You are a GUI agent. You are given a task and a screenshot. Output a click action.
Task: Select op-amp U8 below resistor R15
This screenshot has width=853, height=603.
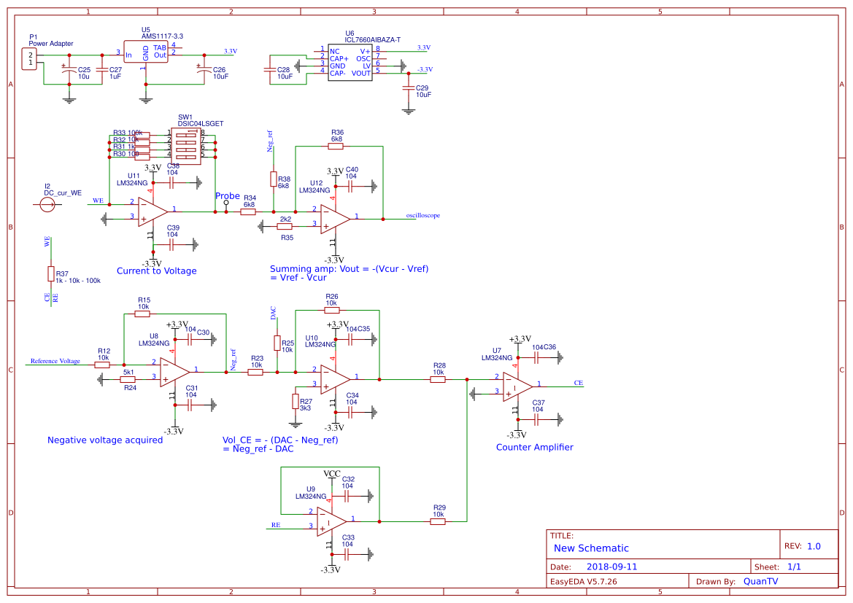[x=170, y=370]
